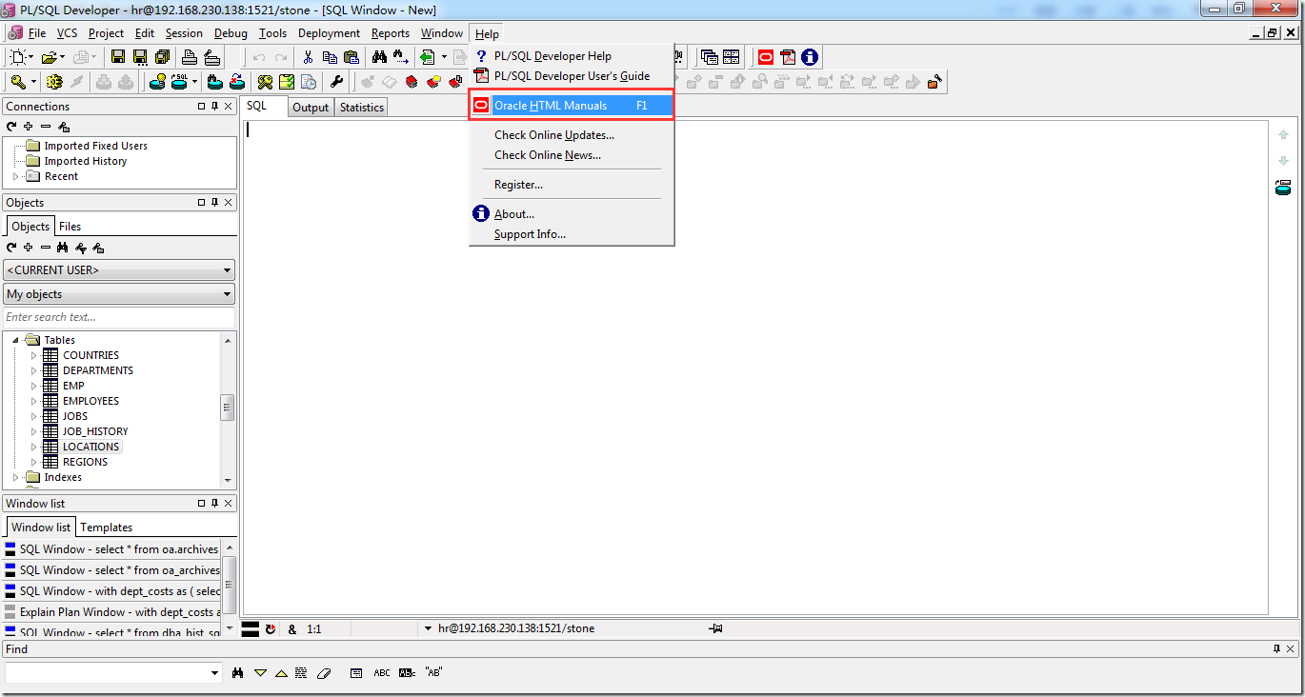This screenshot has height=697, width=1305.
Task: Select Oracle HTML Manuals menu item
Action: pyautogui.click(x=572, y=106)
